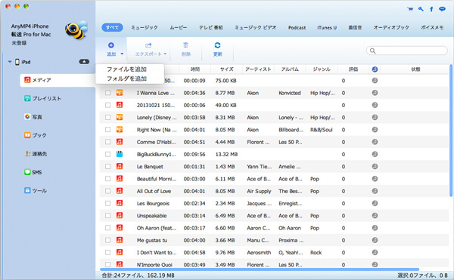The width and height of the screenshot is (454, 280).
Task: Check the BigBuckBunny1 checkbox
Action: (107, 154)
